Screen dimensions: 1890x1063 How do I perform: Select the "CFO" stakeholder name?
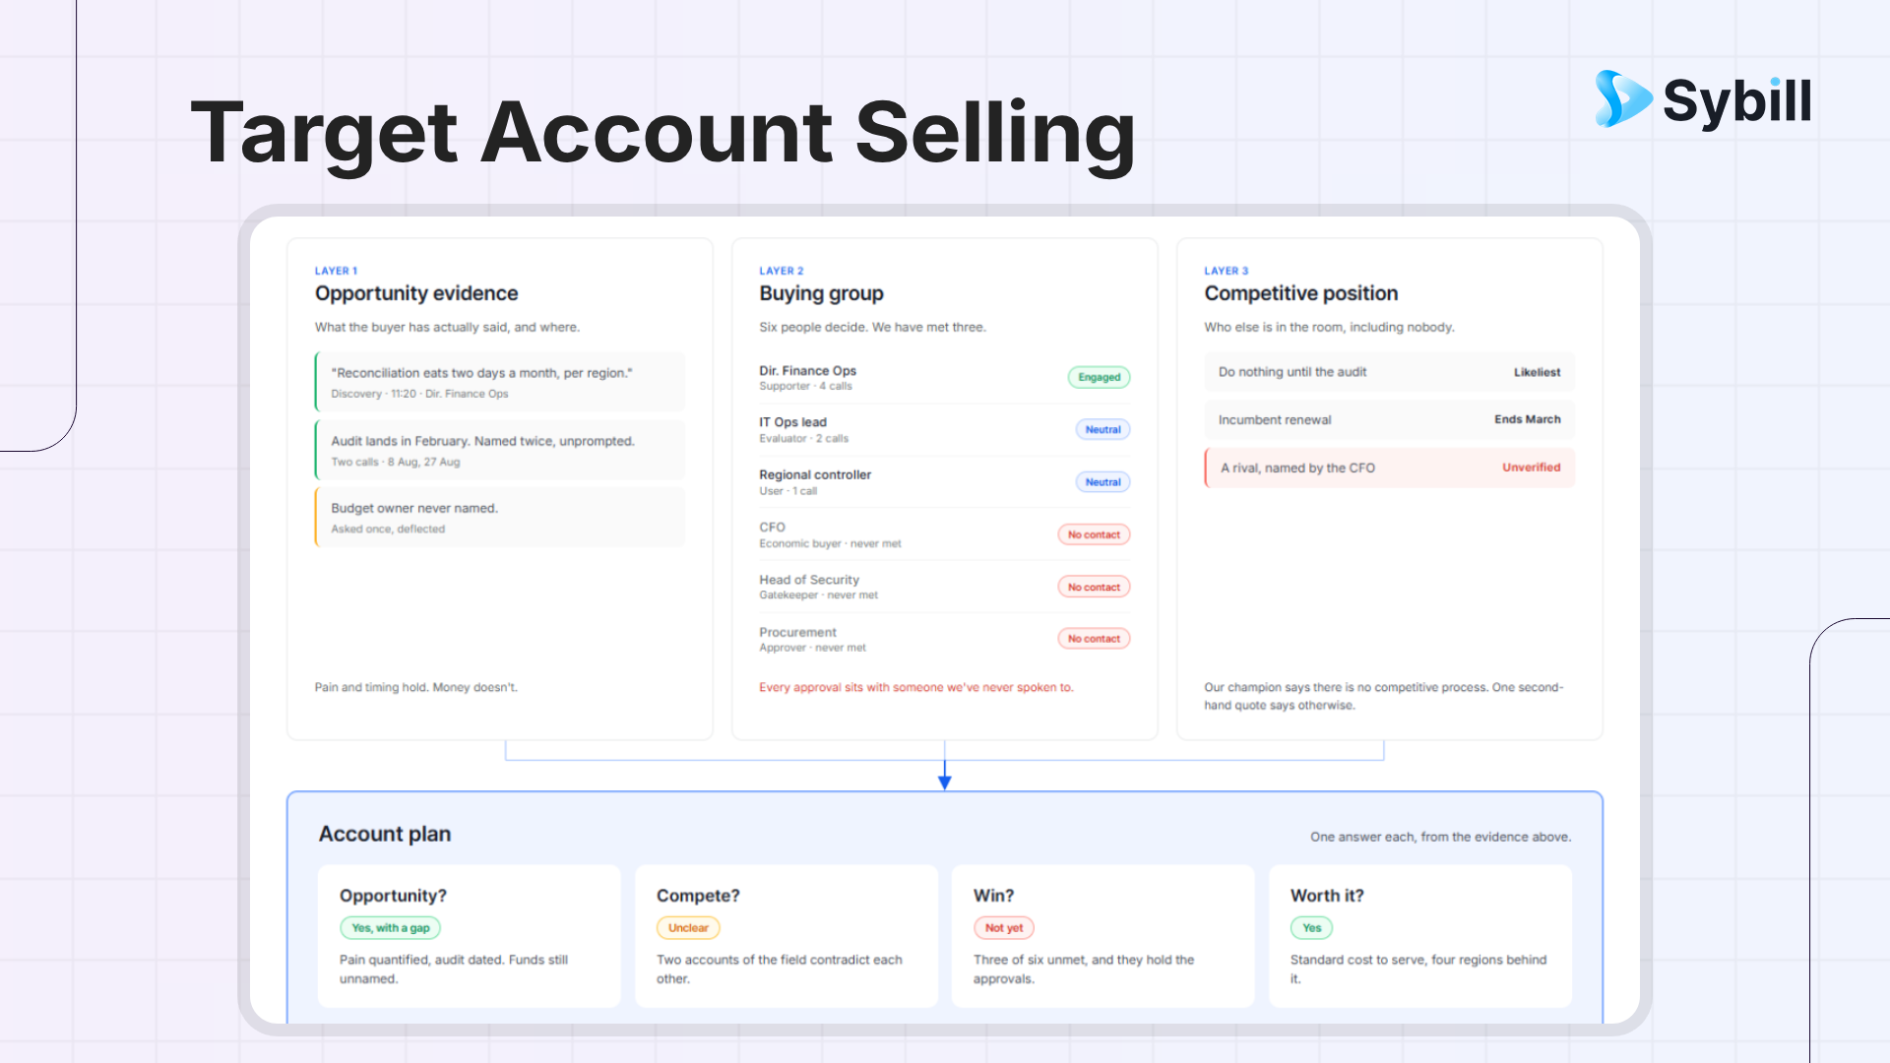[x=772, y=528]
